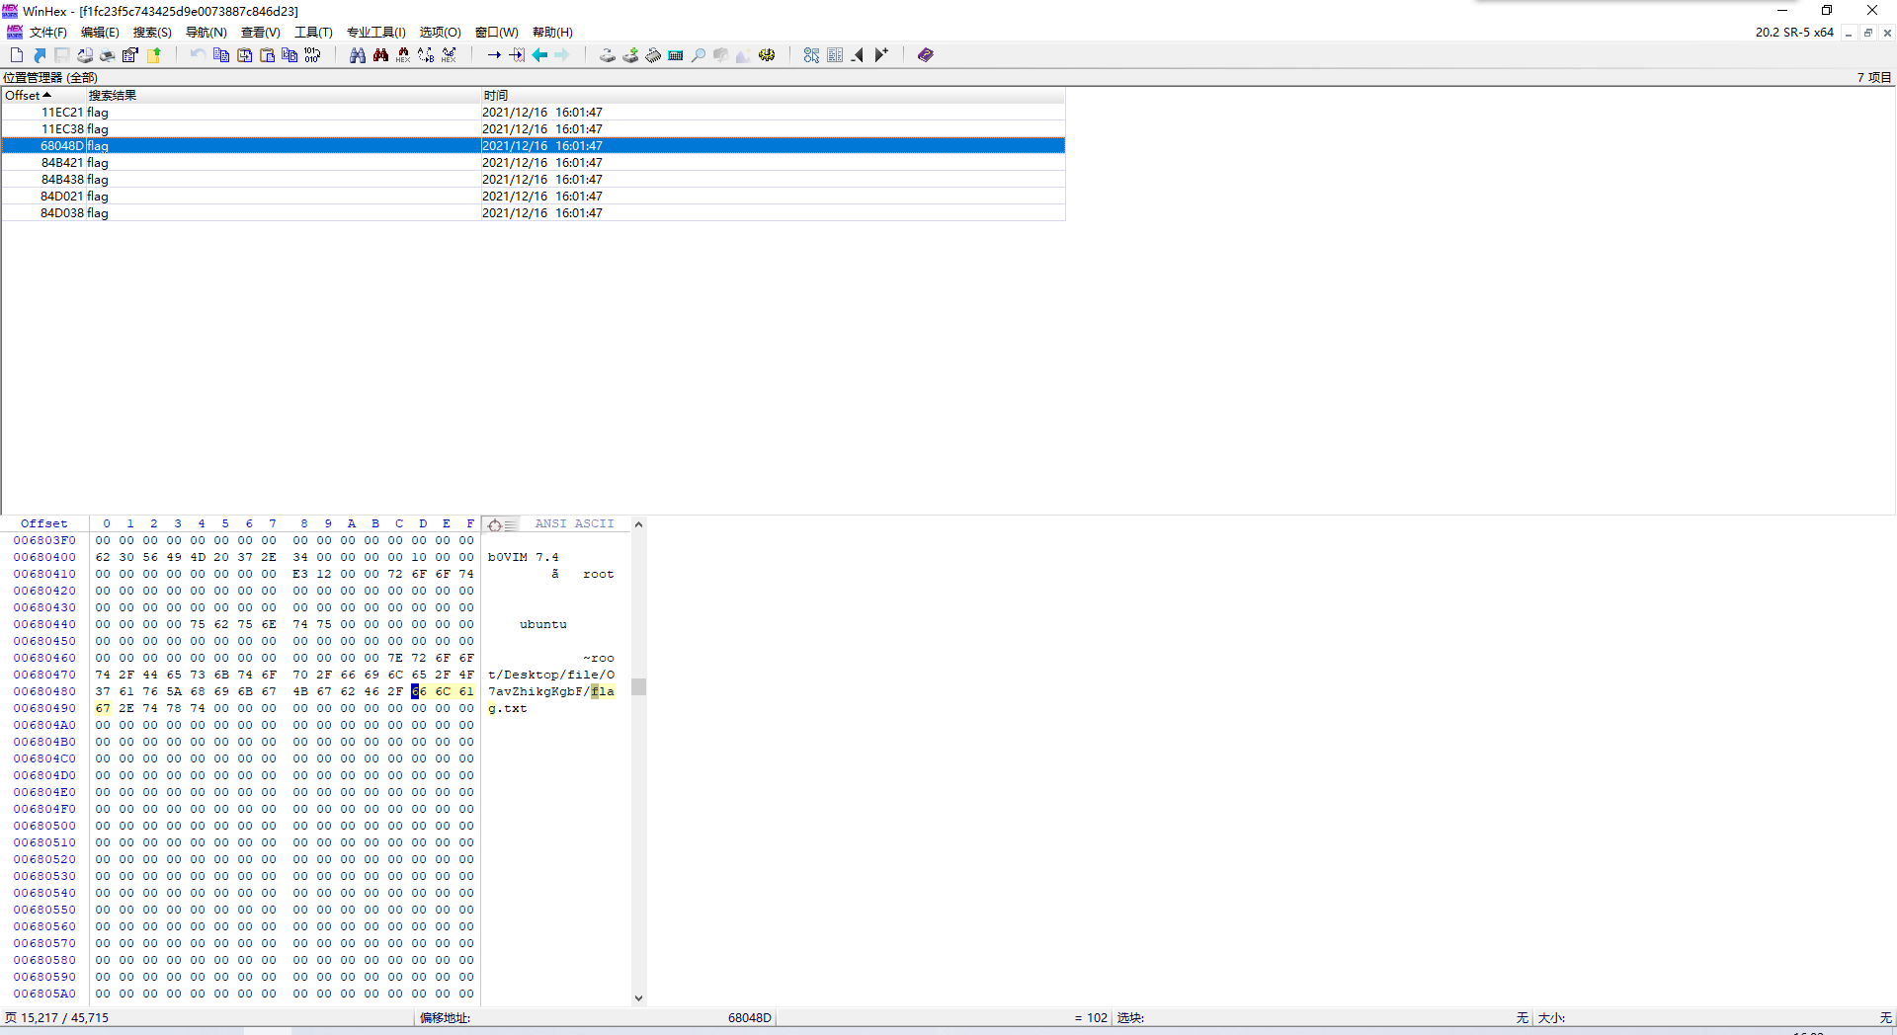Image resolution: width=1897 pixels, height=1035 pixels.
Task: Select the search result at offset 11EC38
Action: click(534, 129)
